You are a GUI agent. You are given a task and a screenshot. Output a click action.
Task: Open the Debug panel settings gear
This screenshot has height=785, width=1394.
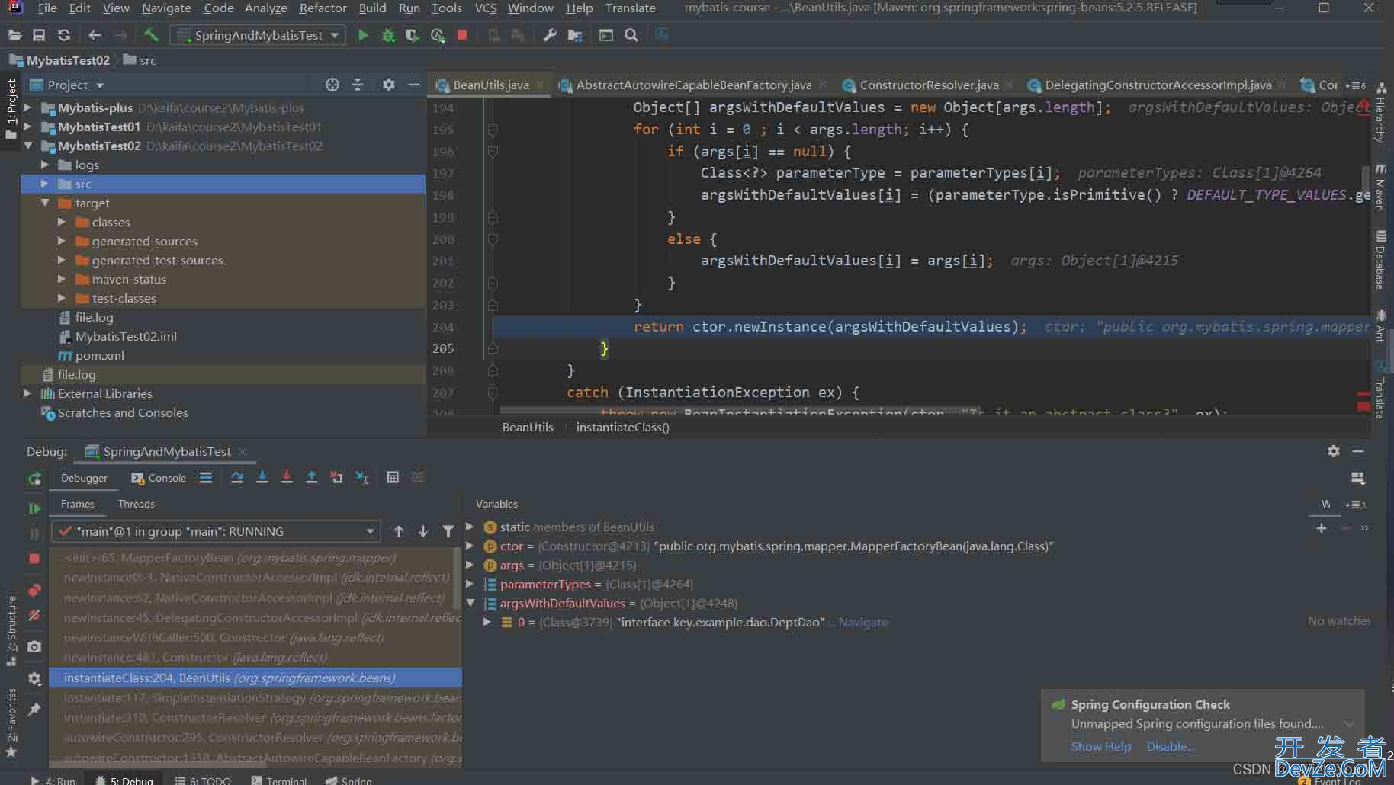[x=1333, y=451]
